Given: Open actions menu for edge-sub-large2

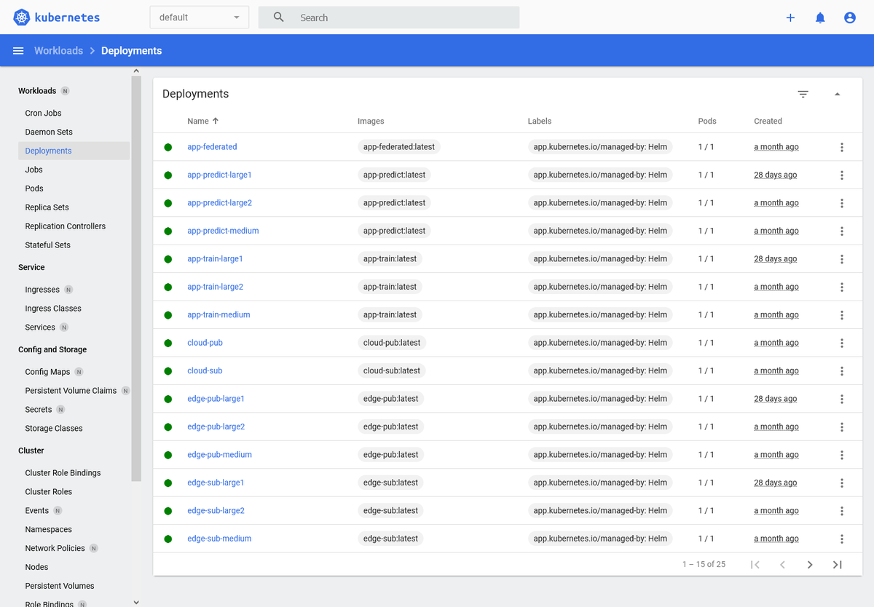Looking at the screenshot, I should [x=842, y=511].
